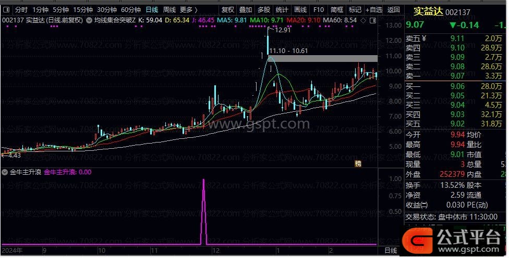Click the diamond icon after MA60

[363, 20]
